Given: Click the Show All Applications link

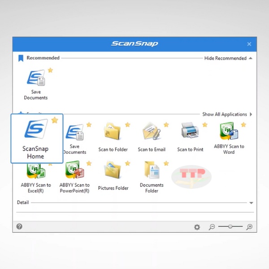Looking at the screenshot, I should coord(225,114).
